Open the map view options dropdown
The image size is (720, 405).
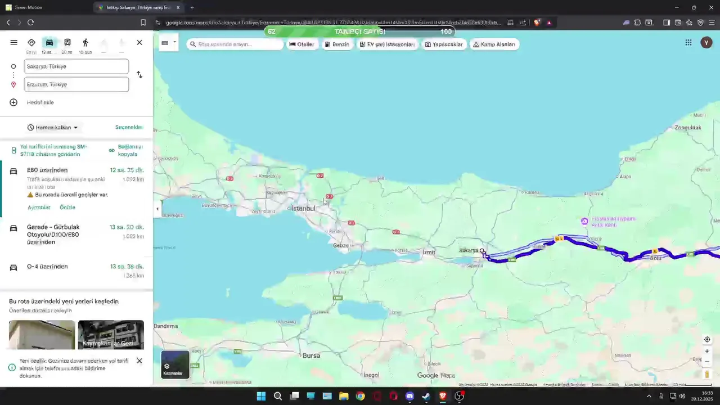point(169,43)
